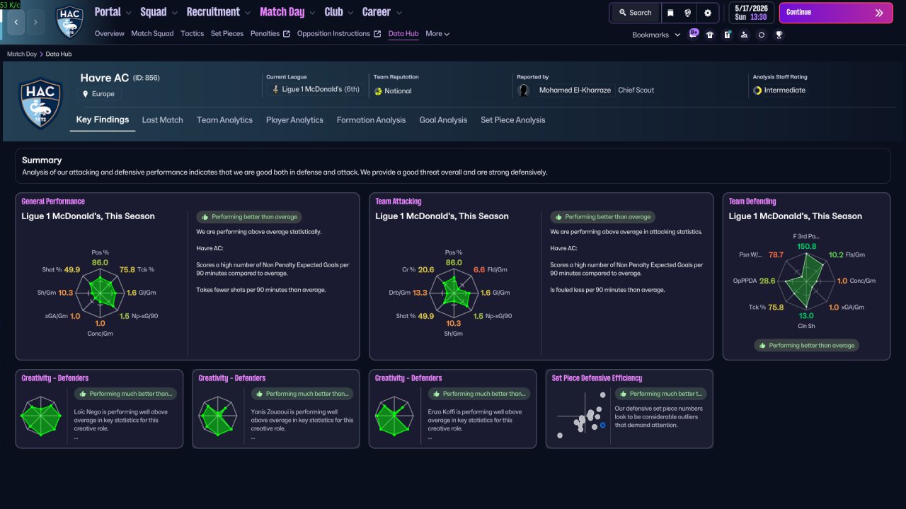Click the Summary heading text

(42, 160)
